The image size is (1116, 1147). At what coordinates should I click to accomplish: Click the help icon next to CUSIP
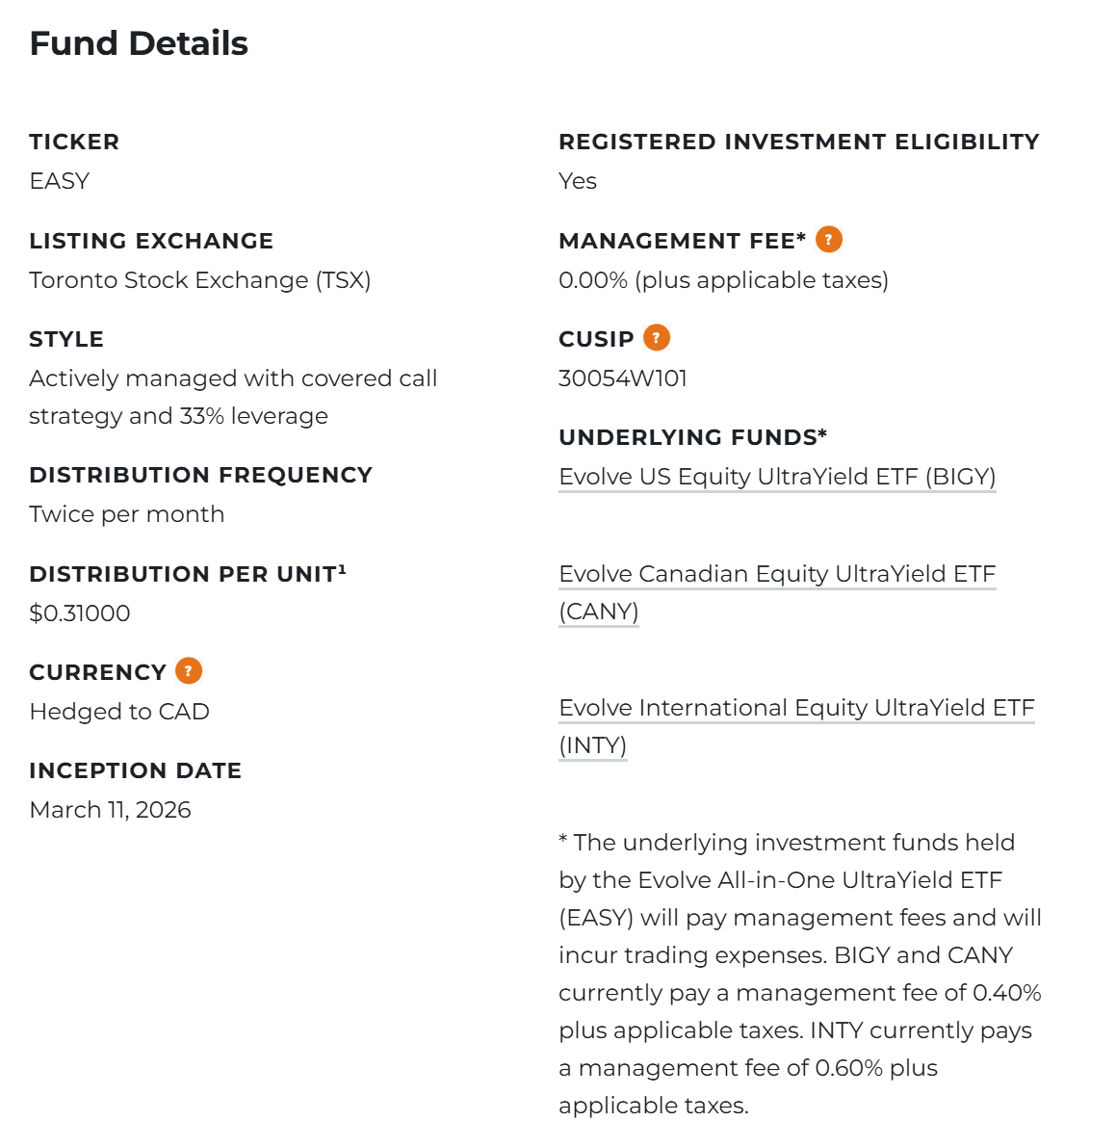tap(656, 338)
